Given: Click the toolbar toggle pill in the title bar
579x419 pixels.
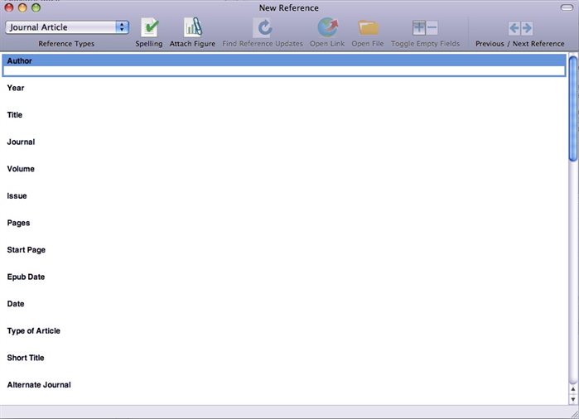Looking at the screenshot, I should [x=566, y=7].
